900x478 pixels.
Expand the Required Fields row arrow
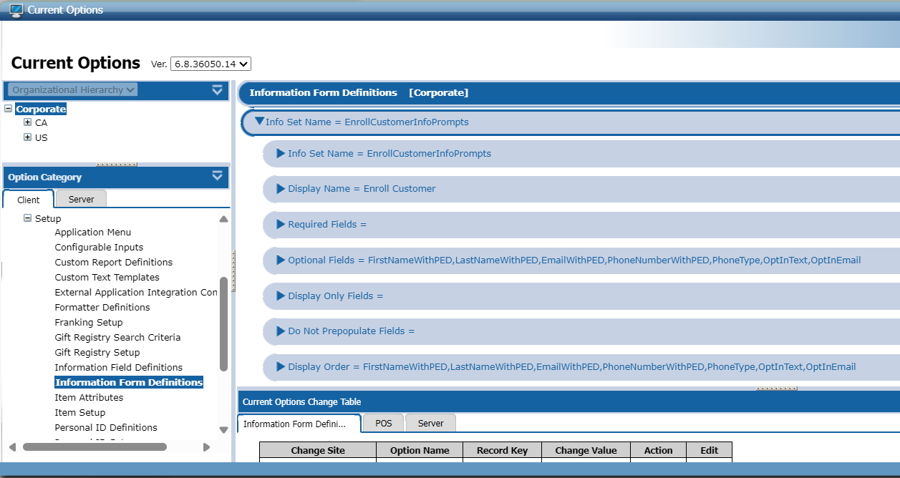click(x=281, y=225)
